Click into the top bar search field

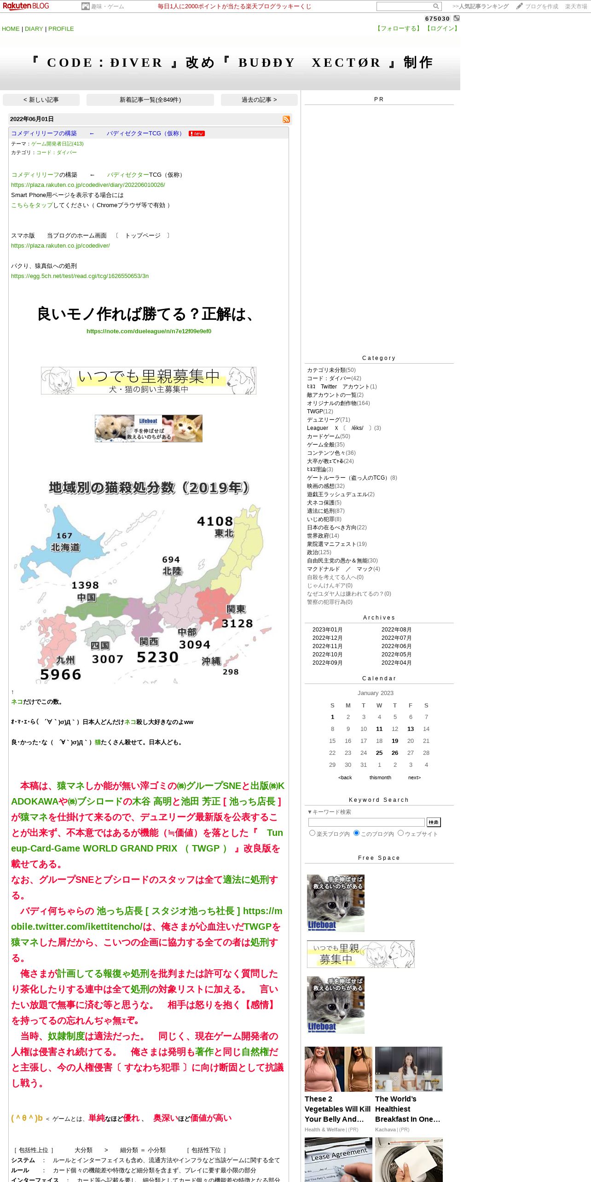404,6
